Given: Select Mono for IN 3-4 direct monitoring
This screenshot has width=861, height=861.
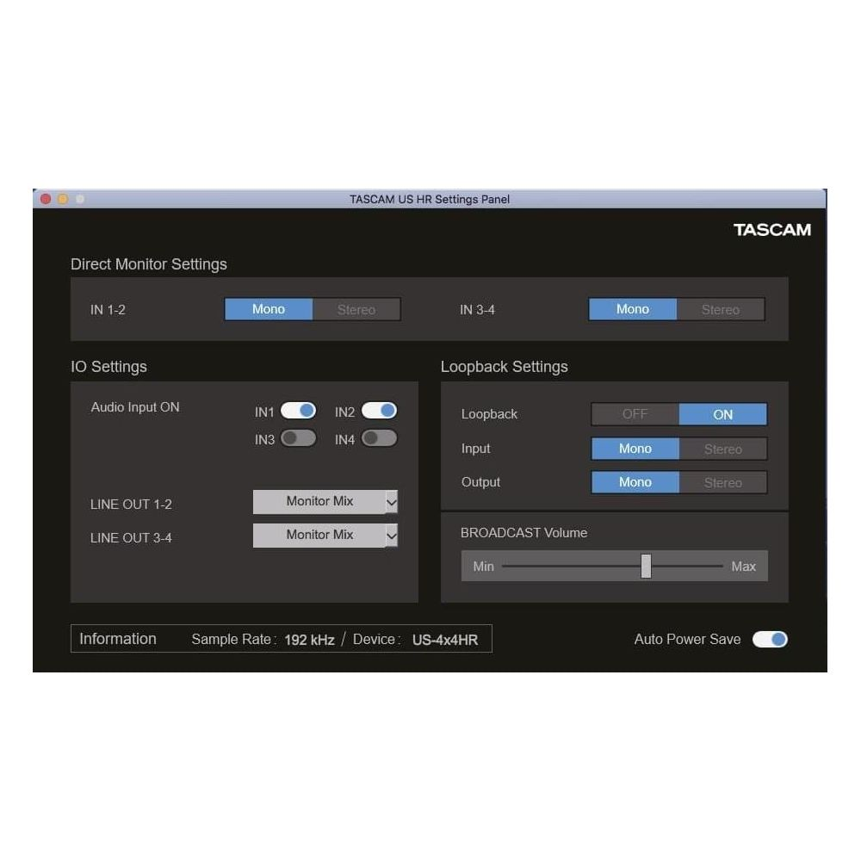Looking at the screenshot, I should [x=633, y=309].
